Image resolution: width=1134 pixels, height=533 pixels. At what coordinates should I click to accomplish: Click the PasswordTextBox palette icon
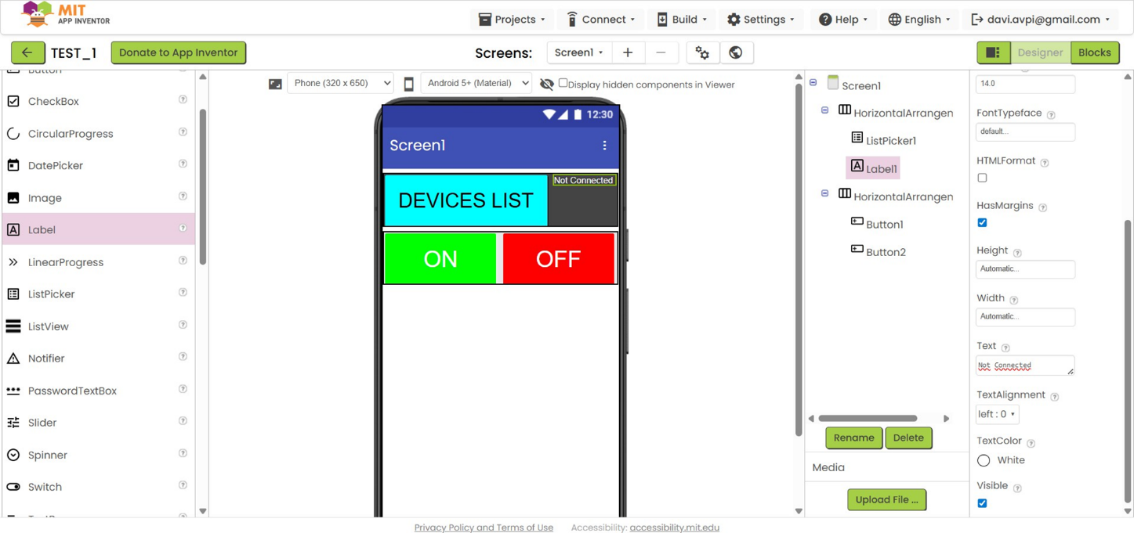13,391
